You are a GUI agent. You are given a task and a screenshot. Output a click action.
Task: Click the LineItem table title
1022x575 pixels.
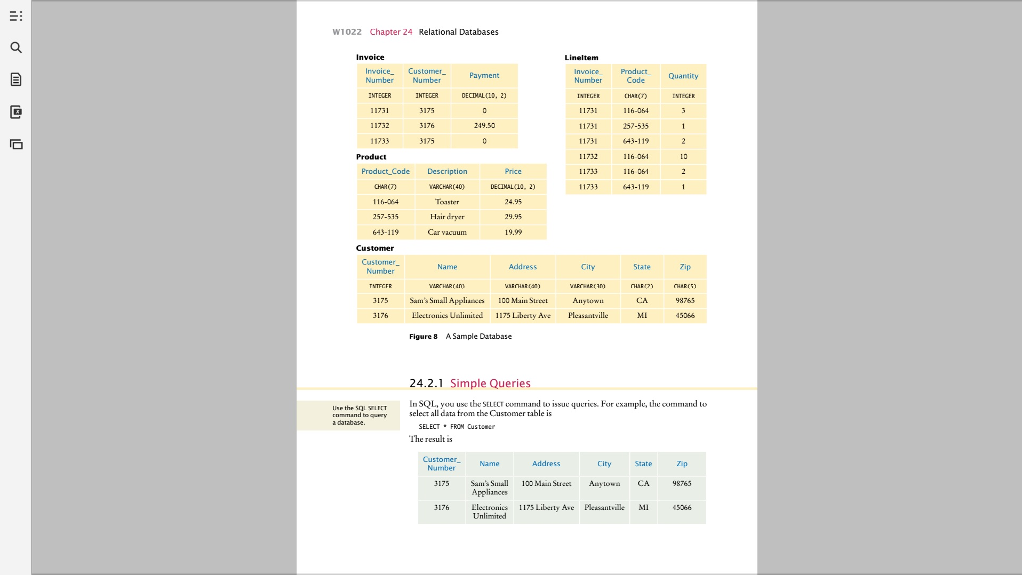[582, 57]
